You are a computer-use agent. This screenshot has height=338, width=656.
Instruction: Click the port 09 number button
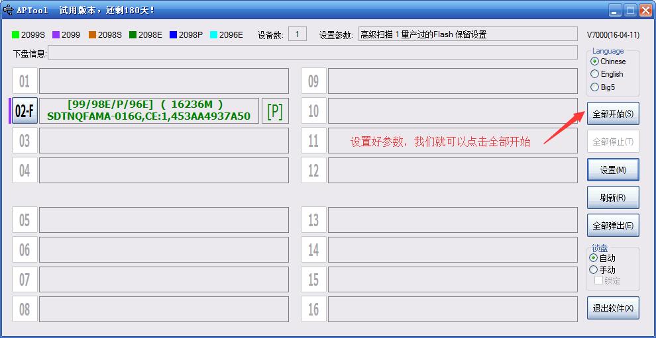(314, 81)
